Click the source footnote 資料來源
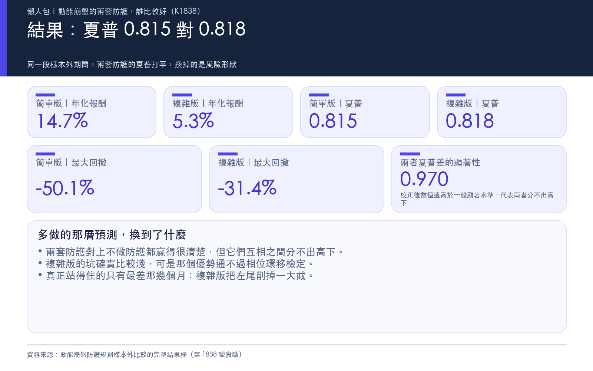This screenshot has width=593, height=371. (135, 355)
